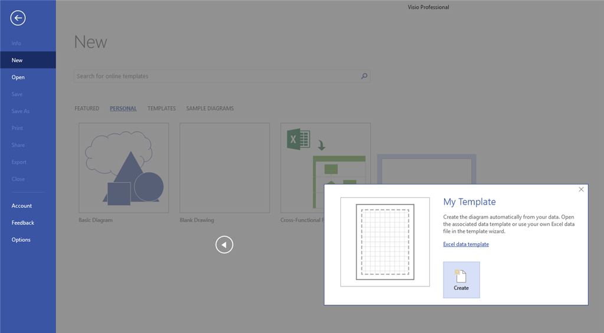Select the Blank Drawing template thumbnail
The image size is (604, 333).
(225, 168)
